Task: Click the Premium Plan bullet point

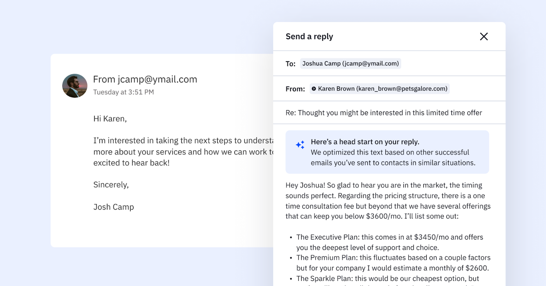Action: 393,263
